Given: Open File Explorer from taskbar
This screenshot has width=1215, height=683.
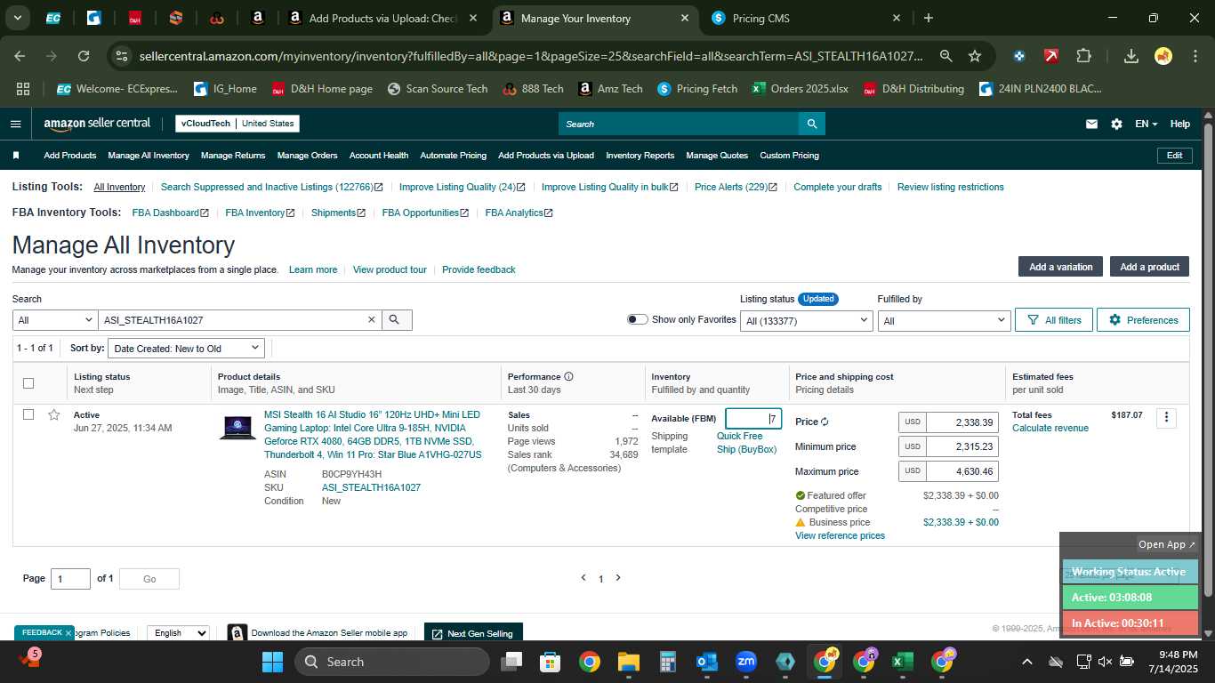Looking at the screenshot, I should coord(629,662).
